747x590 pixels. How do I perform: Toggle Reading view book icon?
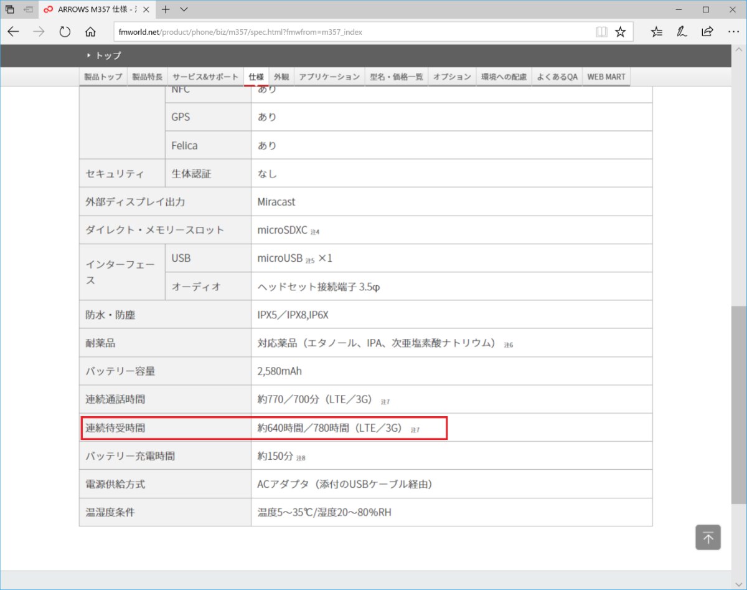pyautogui.click(x=601, y=32)
